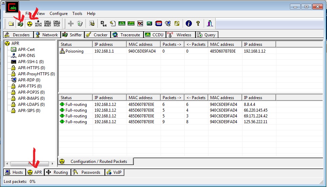327x187 pixels.
Task: Click the blue About info icon
Action: point(188,23)
